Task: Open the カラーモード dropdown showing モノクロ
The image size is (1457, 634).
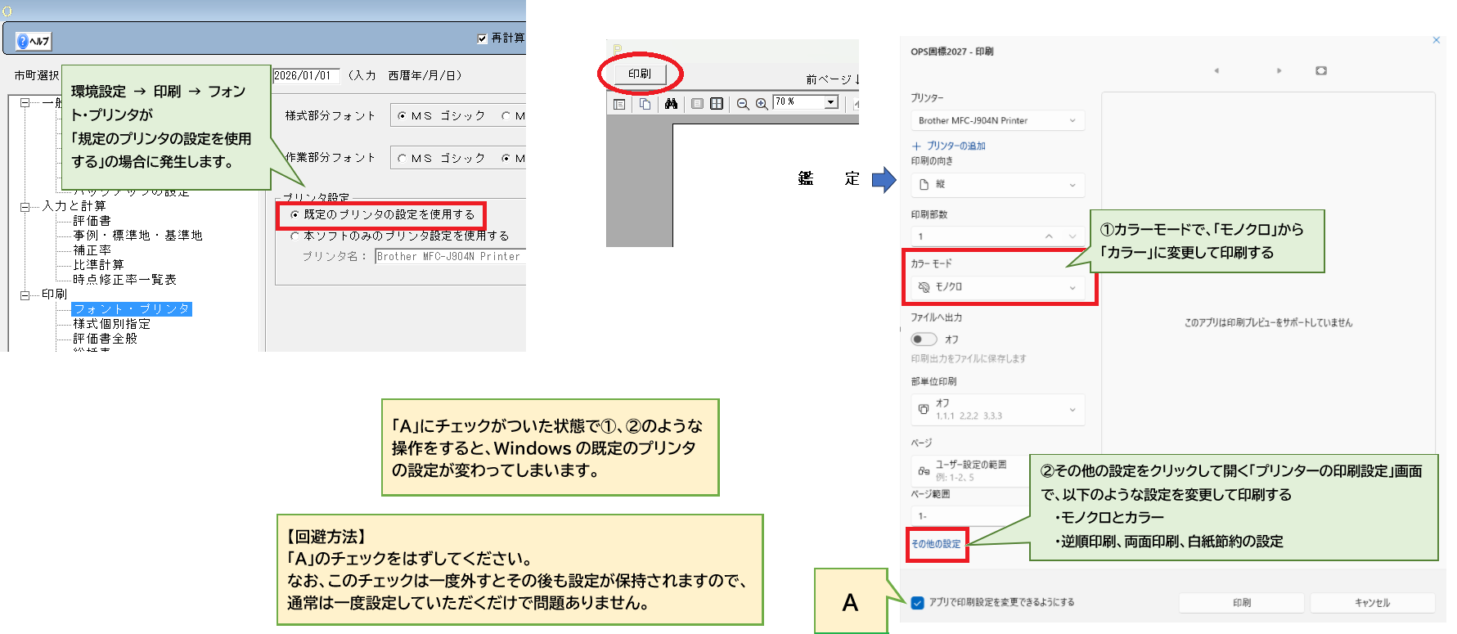Action: (x=997, y=287)
